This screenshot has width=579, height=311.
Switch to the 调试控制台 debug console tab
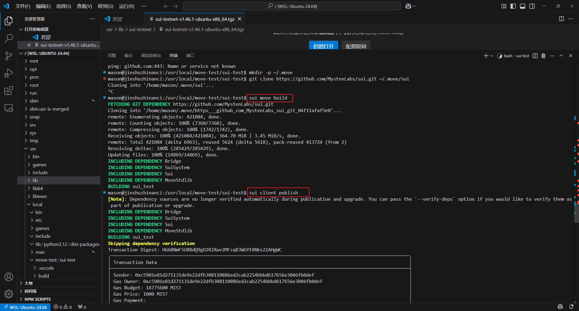click(x=151, y=55)
